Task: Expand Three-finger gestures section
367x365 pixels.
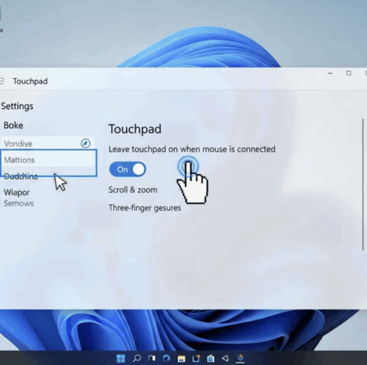Action: (144, 208)
